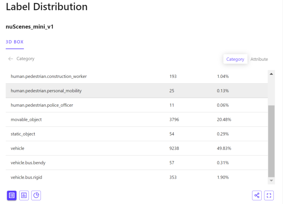Click human.pedestrian.construction_worker row

(x=49, y=77)
